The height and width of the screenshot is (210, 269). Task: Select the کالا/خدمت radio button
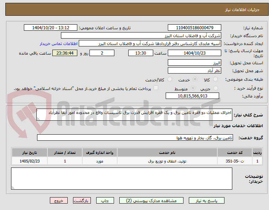point(170,79)
